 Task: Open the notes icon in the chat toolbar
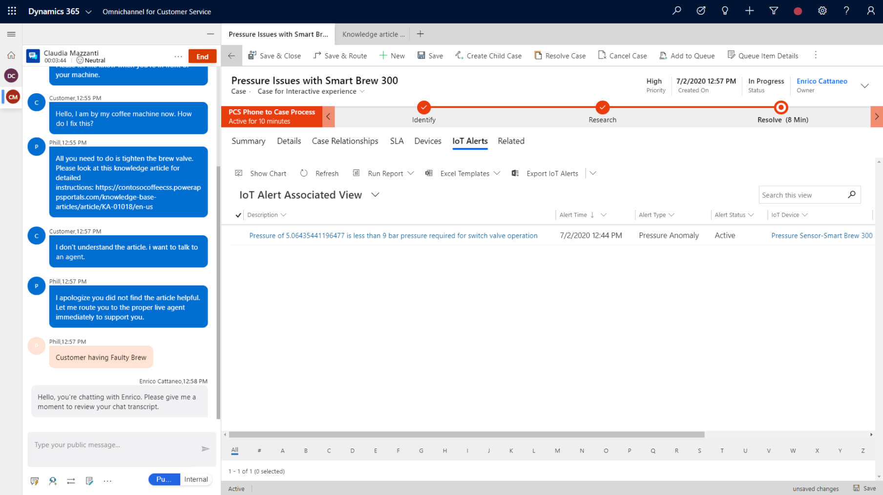coord(89,481)
